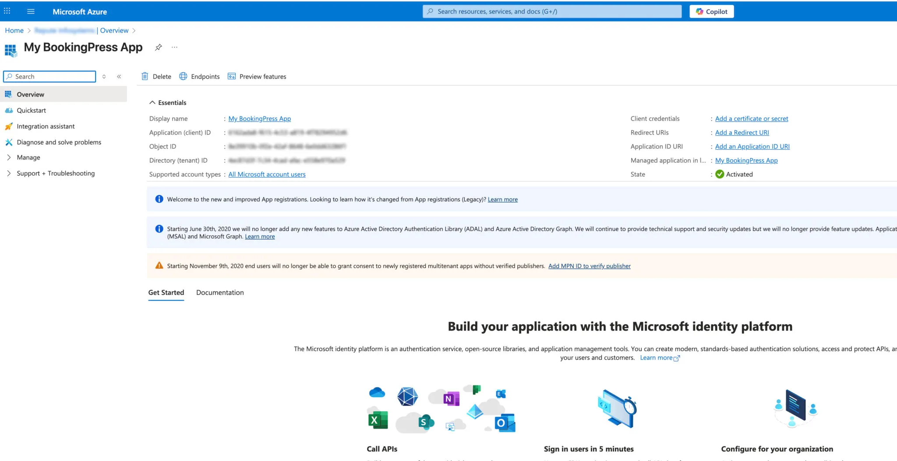Focus the sidebar Search box
897x461 pixels.
click(x=49, y=77)
